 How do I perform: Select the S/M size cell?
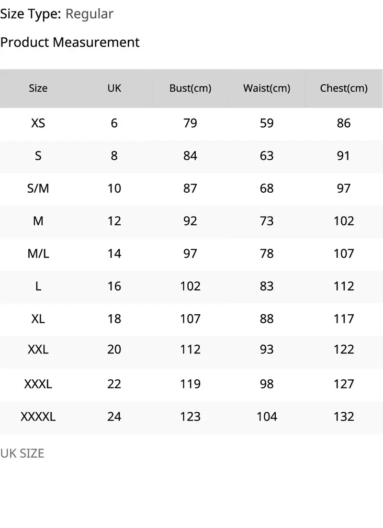point(38,188)
